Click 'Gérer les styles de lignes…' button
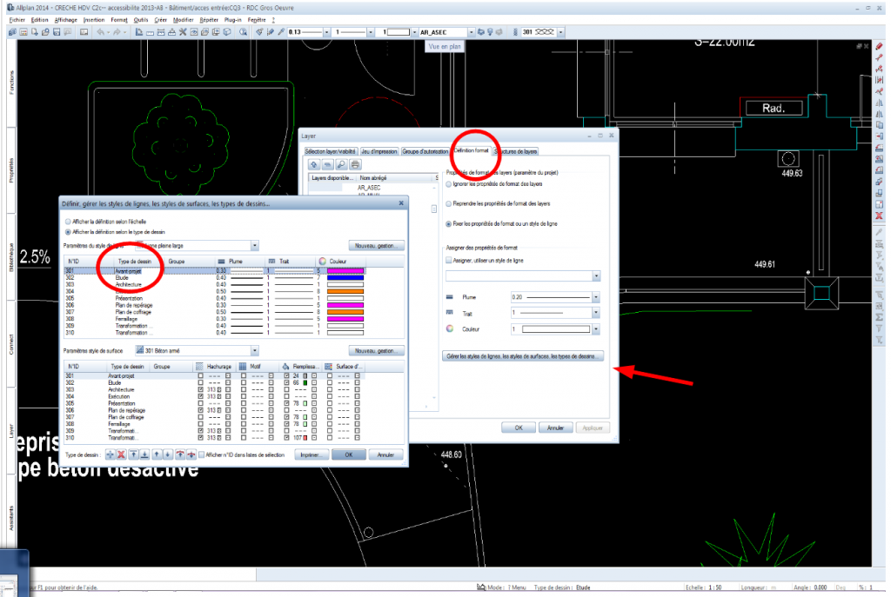Viewport: 891px width, 597px height. click(x=522, y=356)
